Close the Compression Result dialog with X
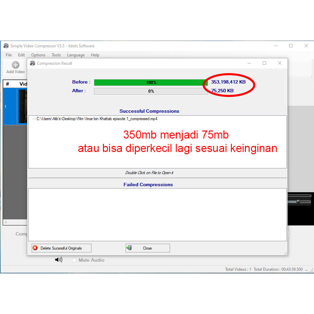314x314 pixels. (279, 63)
